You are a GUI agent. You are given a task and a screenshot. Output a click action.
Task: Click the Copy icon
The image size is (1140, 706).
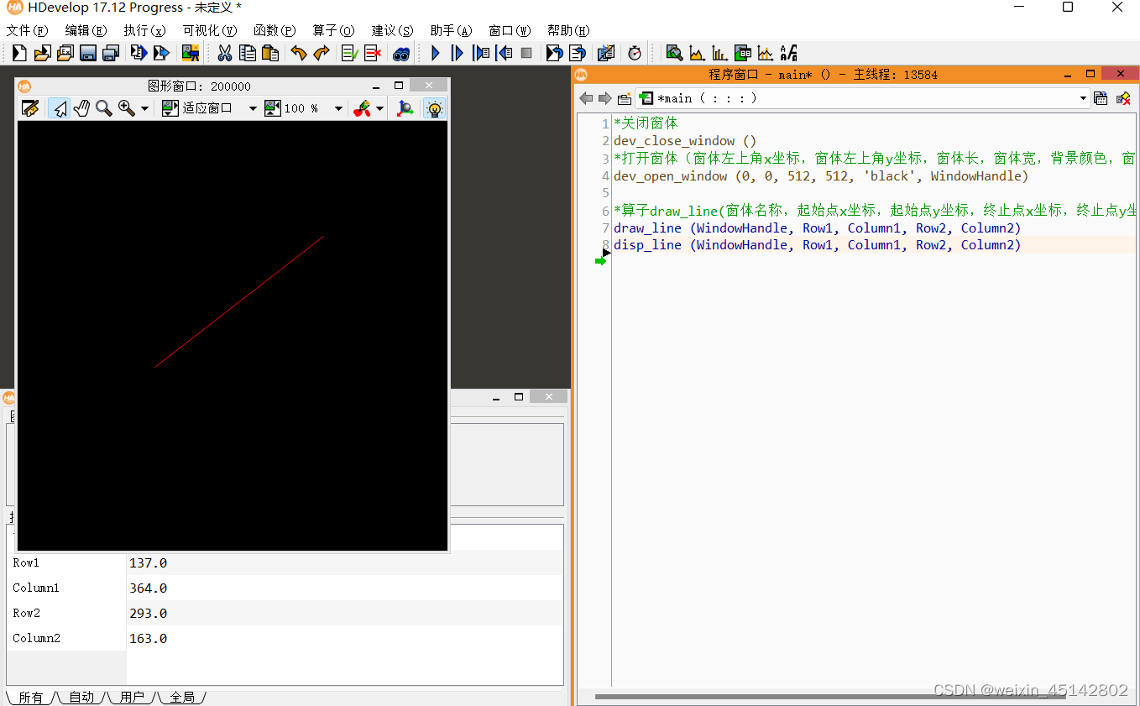248,53
